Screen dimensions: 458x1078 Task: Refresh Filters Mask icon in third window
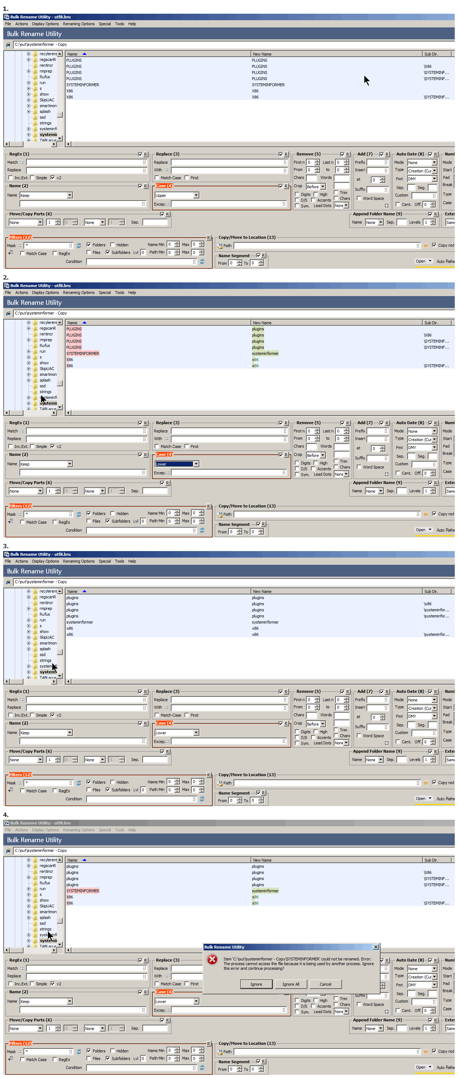pos(79,783)
